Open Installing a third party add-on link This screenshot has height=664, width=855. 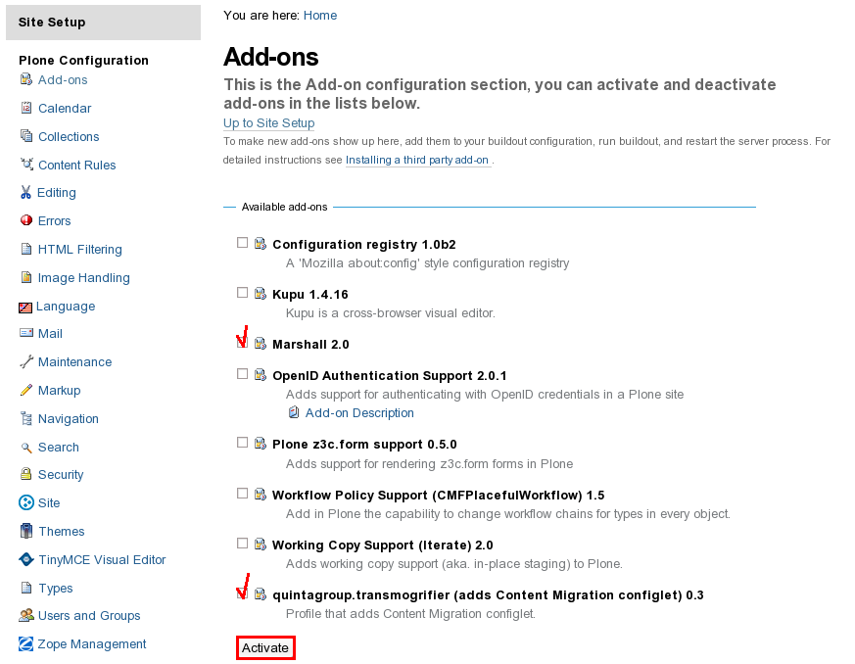pos(417,160)
